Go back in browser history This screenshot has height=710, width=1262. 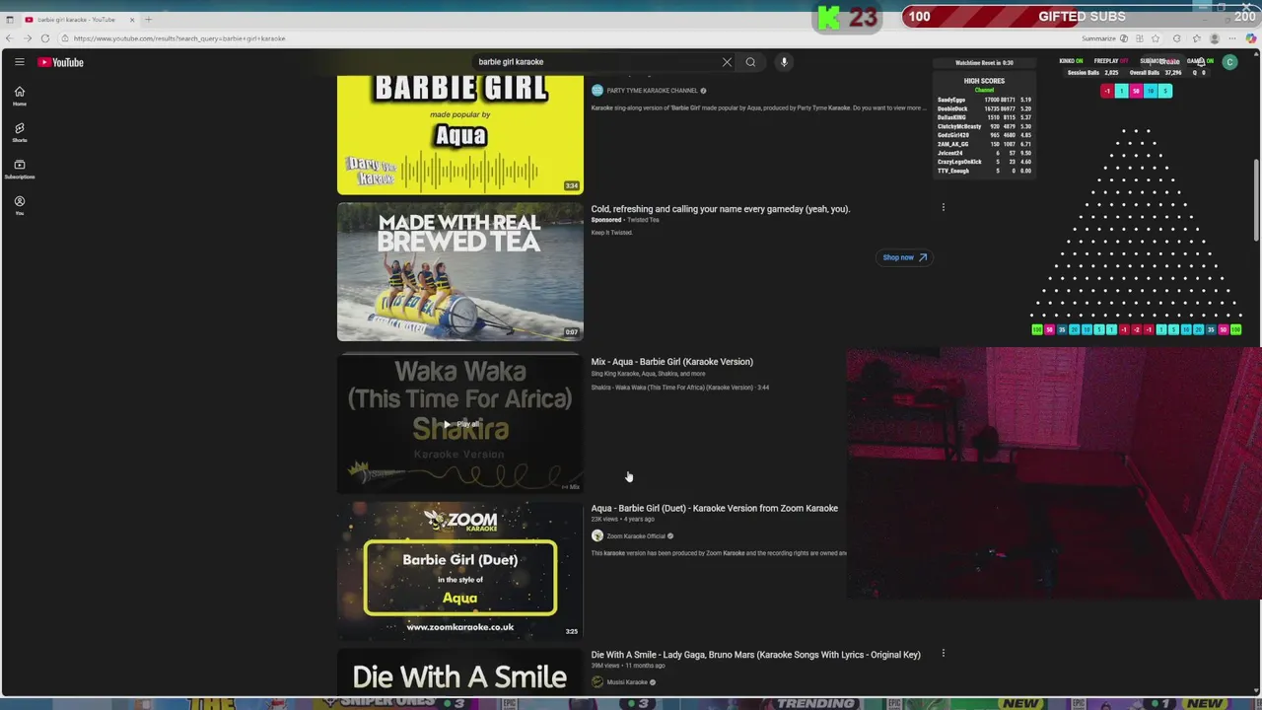click(9, 38)
